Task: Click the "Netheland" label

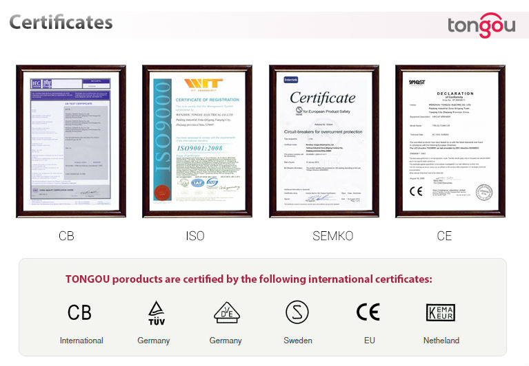Action: 441,341
